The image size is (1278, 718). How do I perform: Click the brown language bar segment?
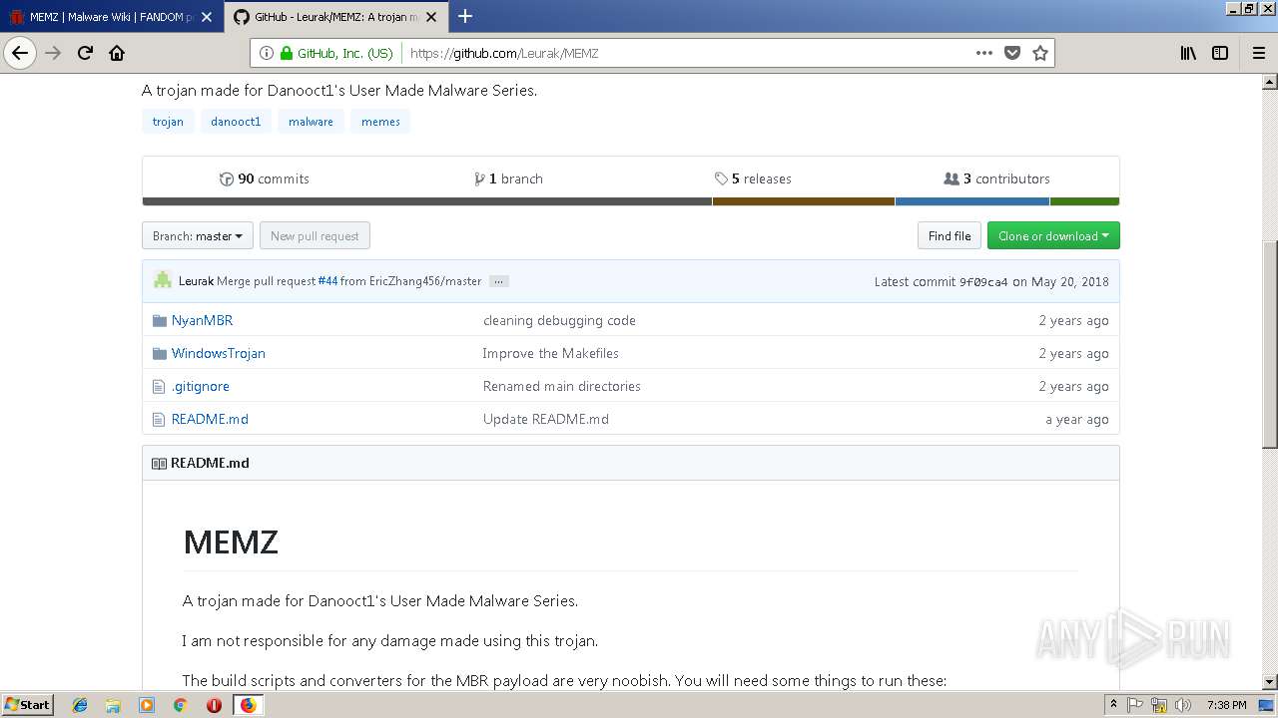[804, 201]
